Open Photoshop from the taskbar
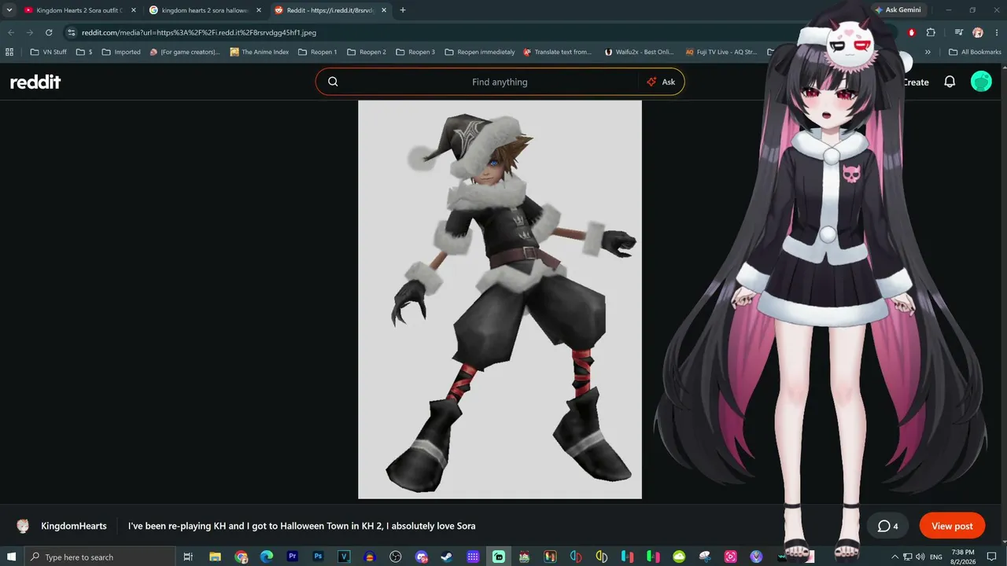 (x=318, y=557)
